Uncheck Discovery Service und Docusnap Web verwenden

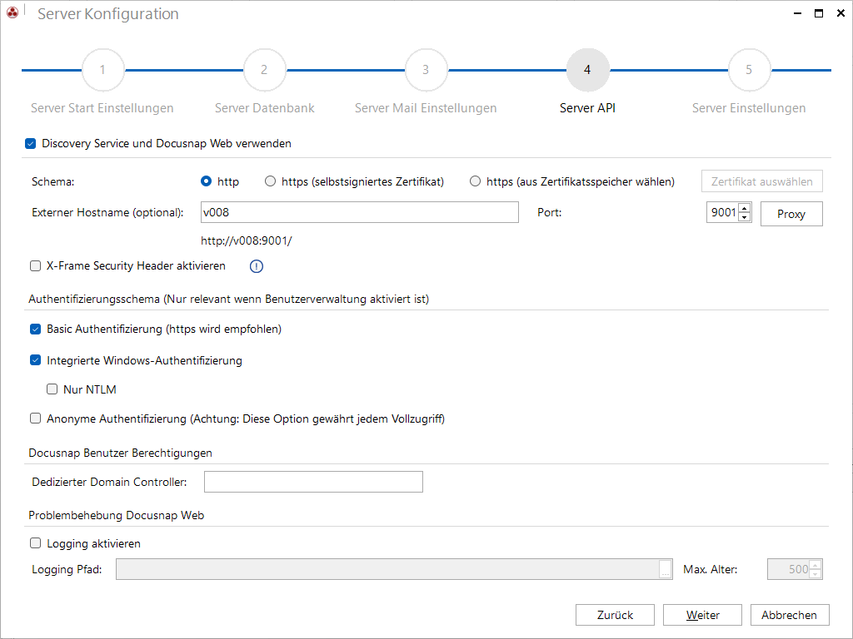click(x=31, y=143)
